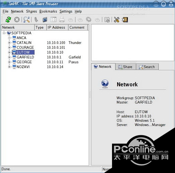Open the Search magnifier tool
175x173 pixels.
coord(27,19)
